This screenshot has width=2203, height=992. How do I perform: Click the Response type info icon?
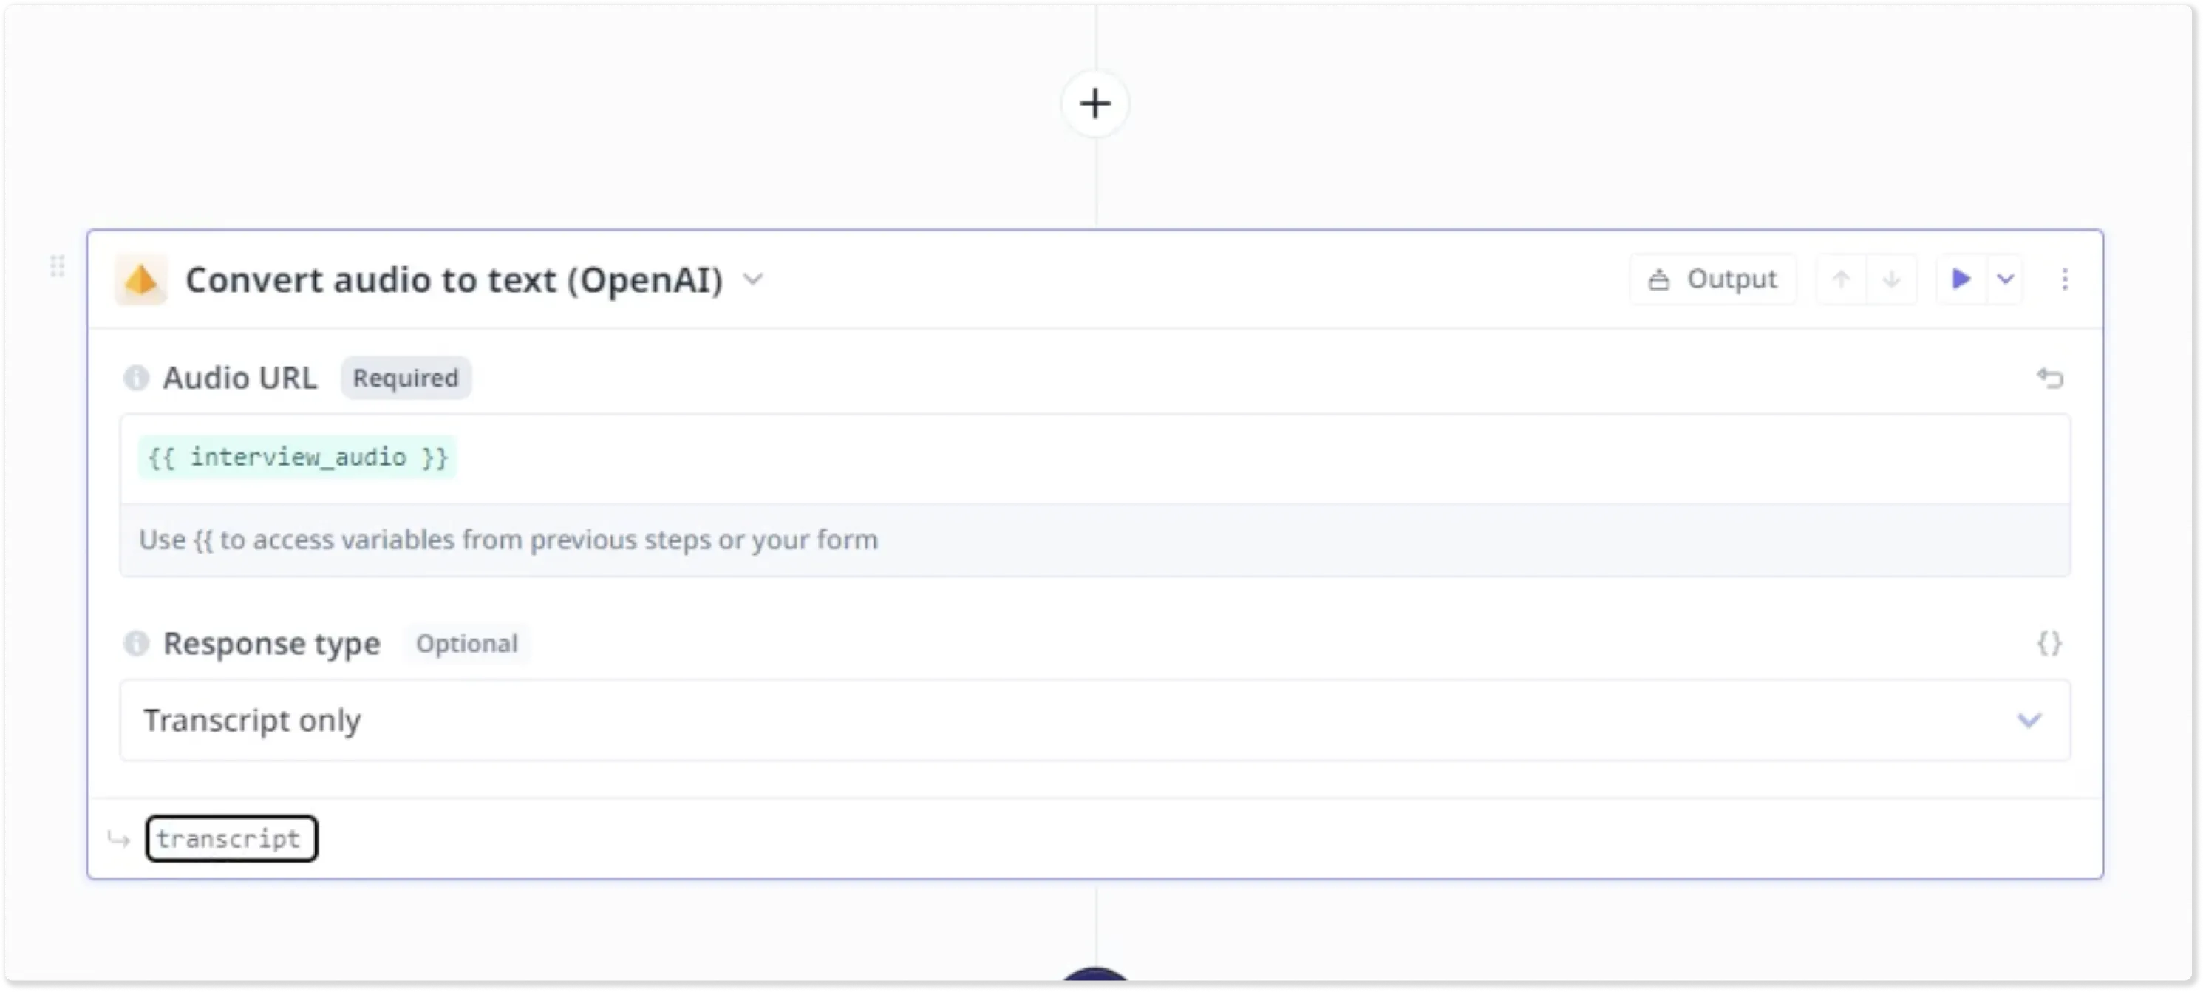136,643
